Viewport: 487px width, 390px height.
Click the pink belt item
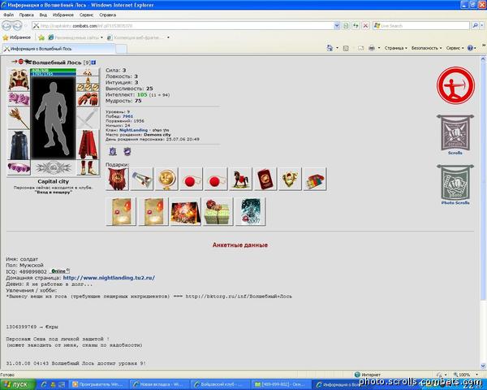click(19, 168)
